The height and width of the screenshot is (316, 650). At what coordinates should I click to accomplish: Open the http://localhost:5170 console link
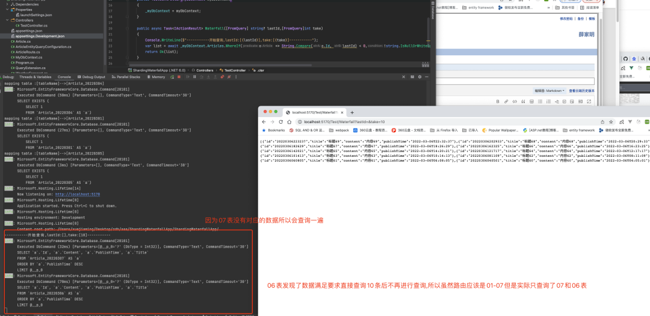(78, 194)
